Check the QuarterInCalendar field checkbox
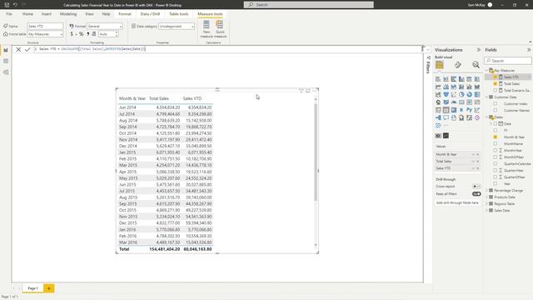The image size is (533, 300). 496,163
